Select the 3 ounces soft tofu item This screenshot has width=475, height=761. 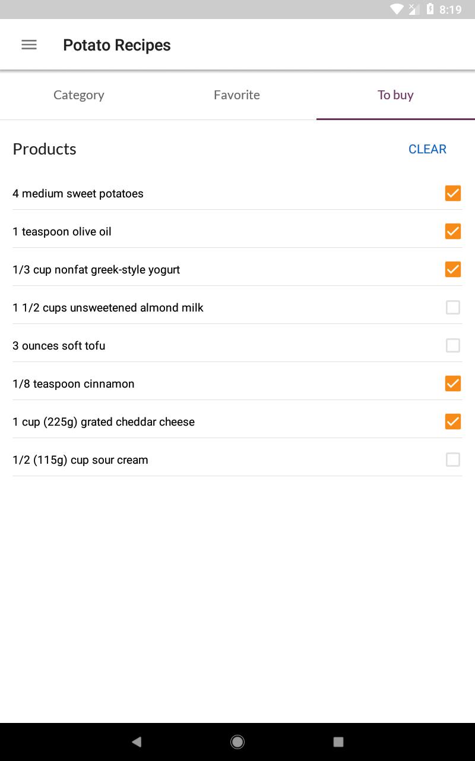[237, 345]
